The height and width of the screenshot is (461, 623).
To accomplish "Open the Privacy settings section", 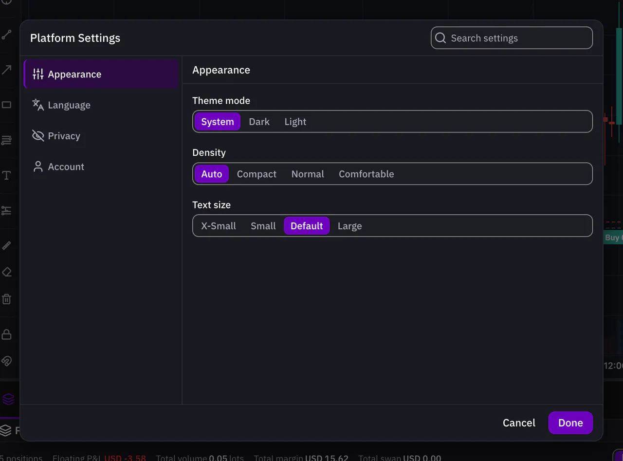I will pyautogui.click(x=101, y=136).
